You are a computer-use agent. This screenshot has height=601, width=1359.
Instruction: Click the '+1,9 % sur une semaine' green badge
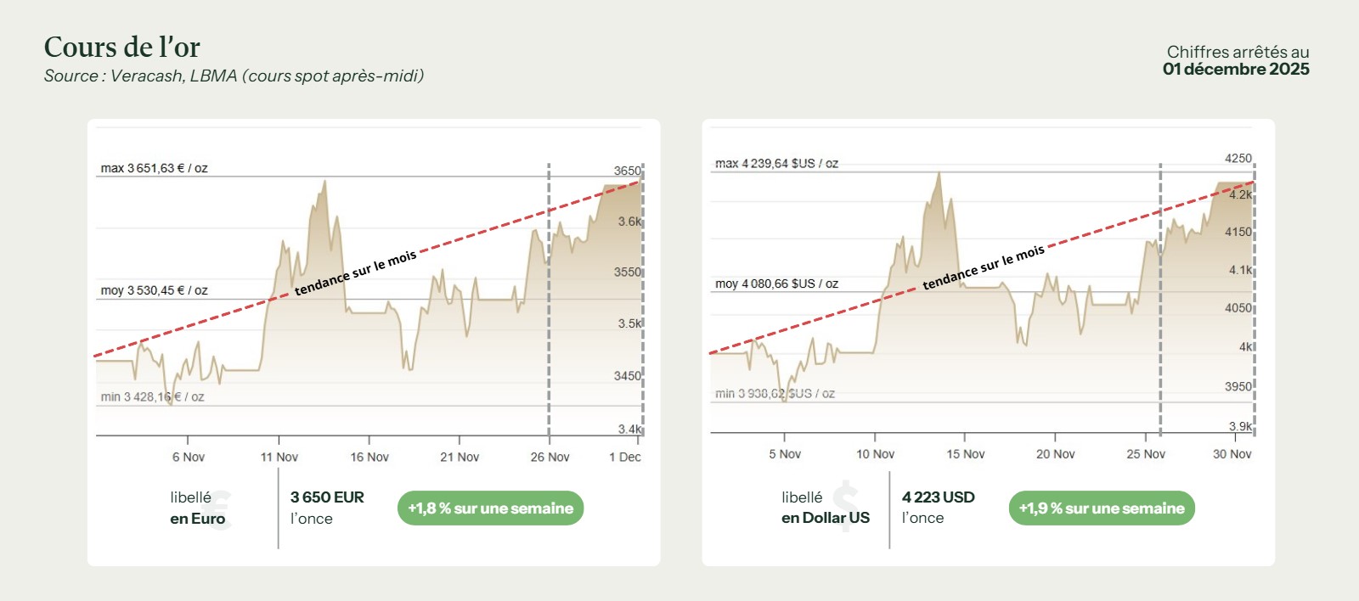pos(1102,508)
